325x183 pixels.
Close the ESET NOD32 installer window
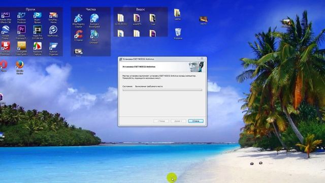[202, 59]
